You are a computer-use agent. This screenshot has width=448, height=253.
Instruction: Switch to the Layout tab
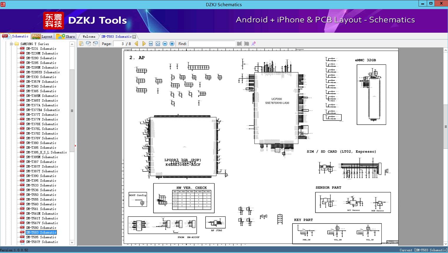[42, 37]
